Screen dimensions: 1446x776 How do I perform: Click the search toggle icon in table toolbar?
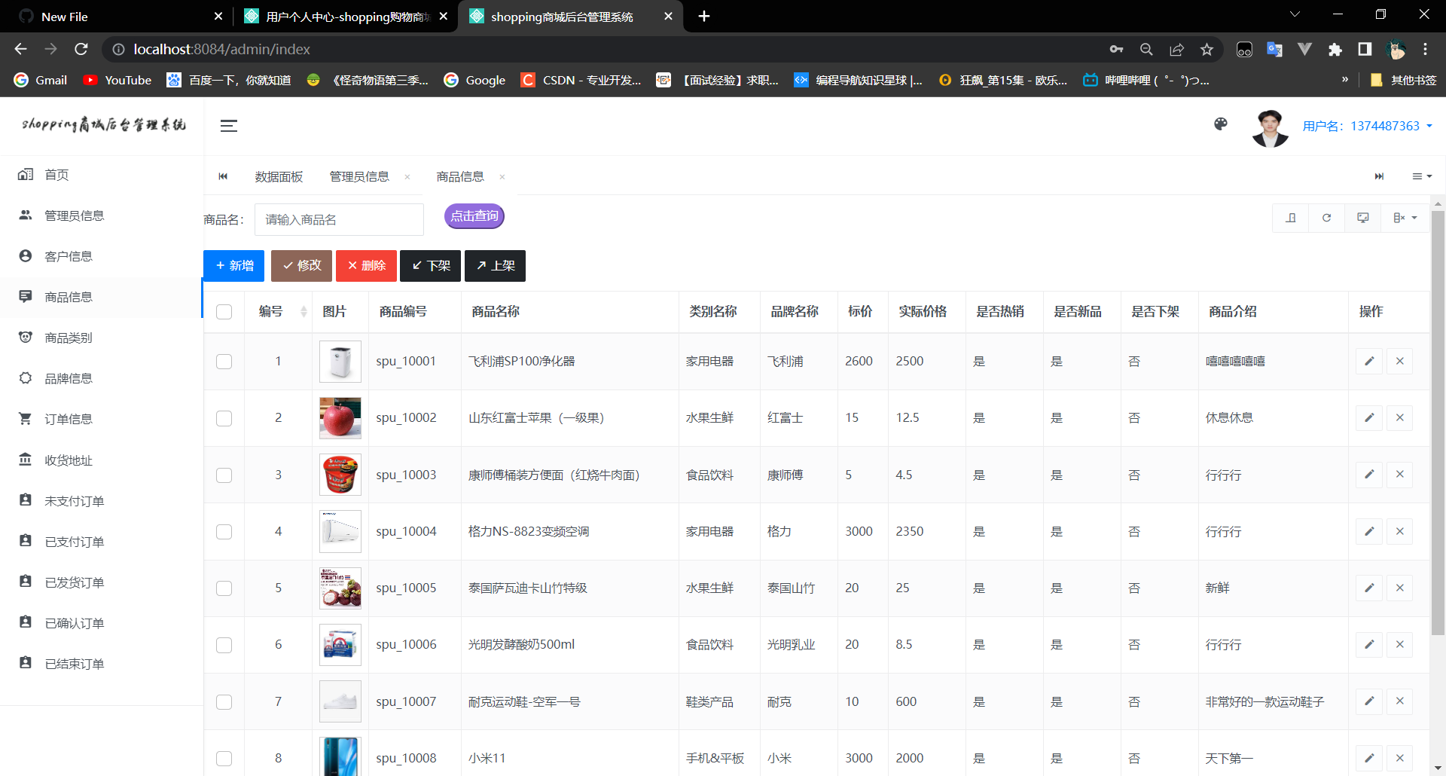1291,218
